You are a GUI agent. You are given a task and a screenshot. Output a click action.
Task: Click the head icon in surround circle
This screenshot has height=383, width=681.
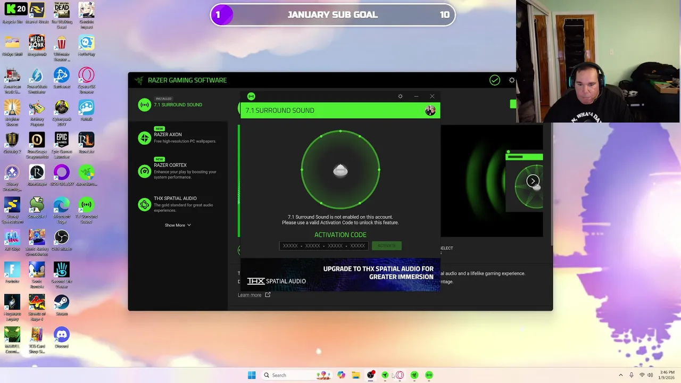[x=340, y=171]
